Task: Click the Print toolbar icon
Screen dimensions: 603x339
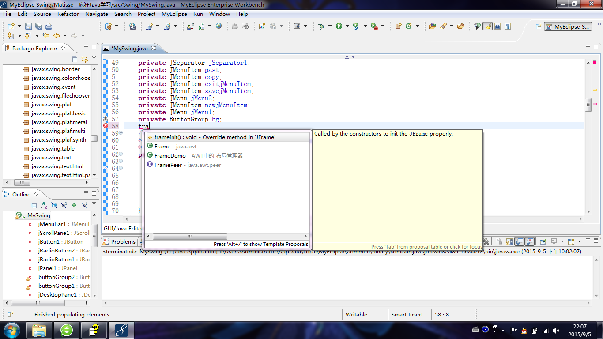Action: (x=49, y=26)
